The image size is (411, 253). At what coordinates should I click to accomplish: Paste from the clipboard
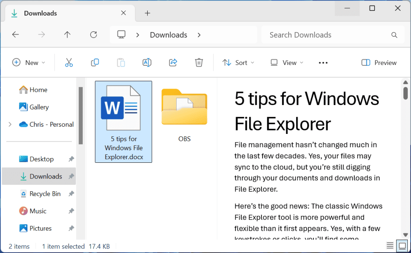coord(121,63)
